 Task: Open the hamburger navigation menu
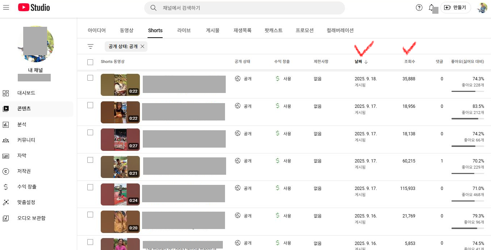6,8
